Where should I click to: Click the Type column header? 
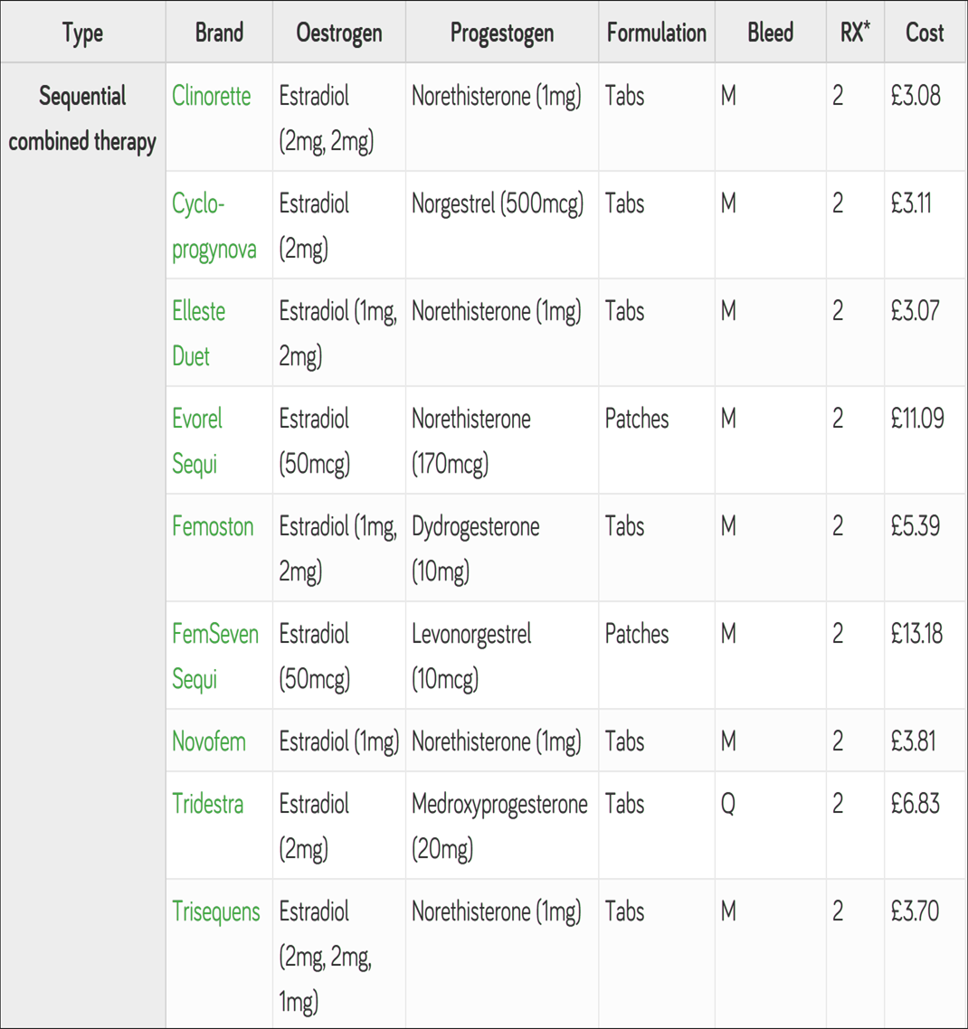82,33
